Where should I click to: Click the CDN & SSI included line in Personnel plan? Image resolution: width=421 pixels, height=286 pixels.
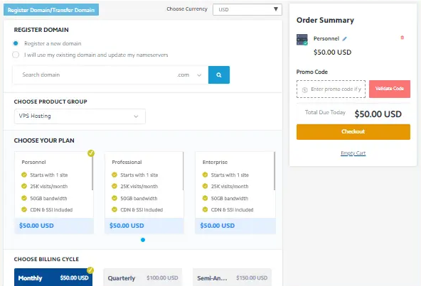click(51, 209)
